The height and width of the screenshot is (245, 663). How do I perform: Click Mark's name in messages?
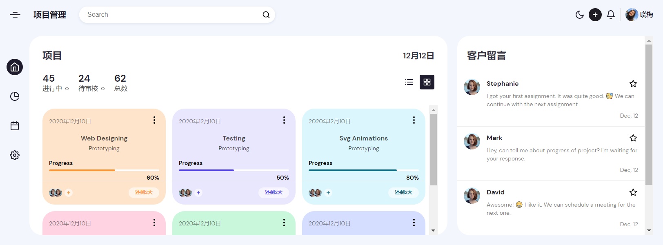[494, 138]
